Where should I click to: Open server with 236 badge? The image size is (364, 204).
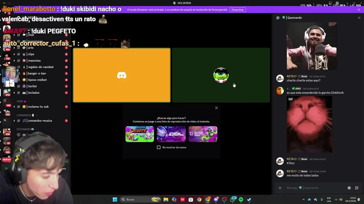[x=7, y=131]
